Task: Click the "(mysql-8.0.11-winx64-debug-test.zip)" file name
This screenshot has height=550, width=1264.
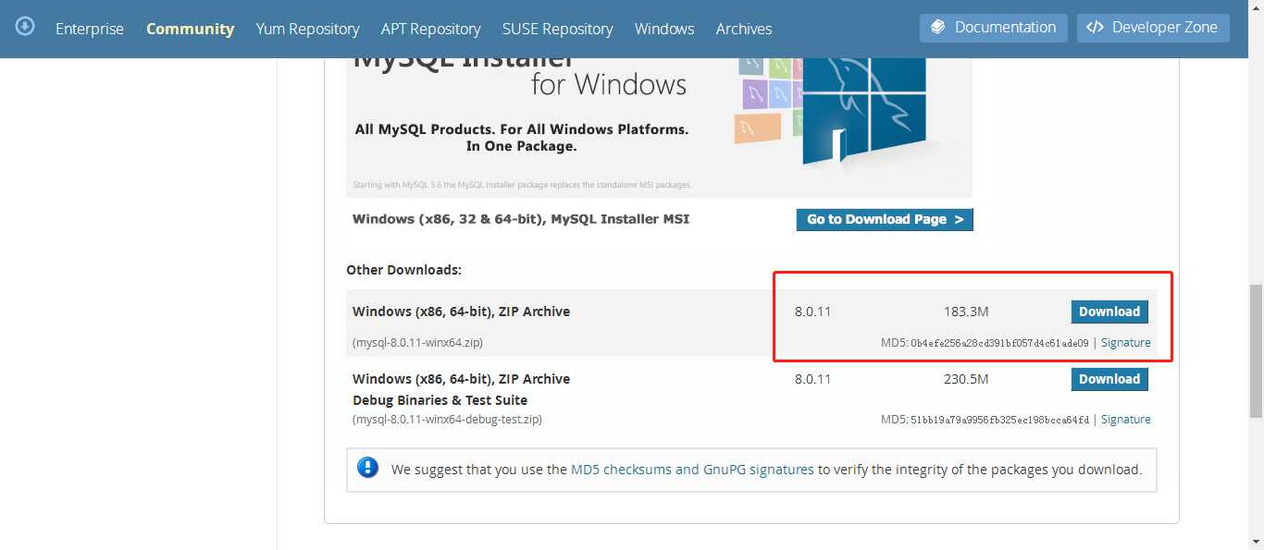Action: point(447,419)
